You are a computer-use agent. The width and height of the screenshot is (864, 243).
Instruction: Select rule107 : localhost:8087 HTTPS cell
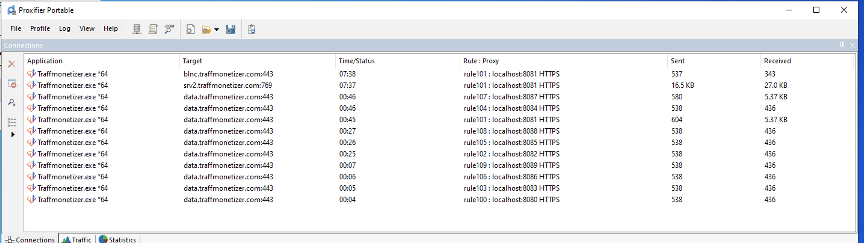pos(512,97)
